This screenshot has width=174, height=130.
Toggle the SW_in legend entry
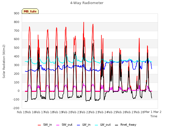pyautogui.click(x=45, y=125)
